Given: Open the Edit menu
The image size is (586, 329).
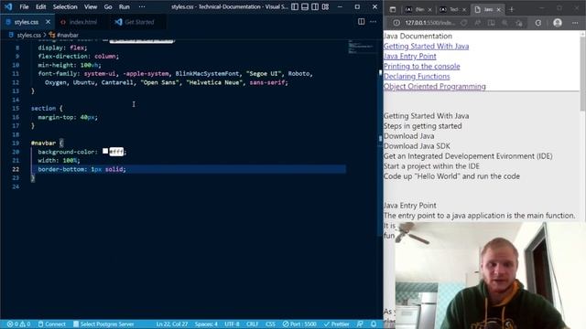Looking at the screenshot, I should click(x=40, y=6).
